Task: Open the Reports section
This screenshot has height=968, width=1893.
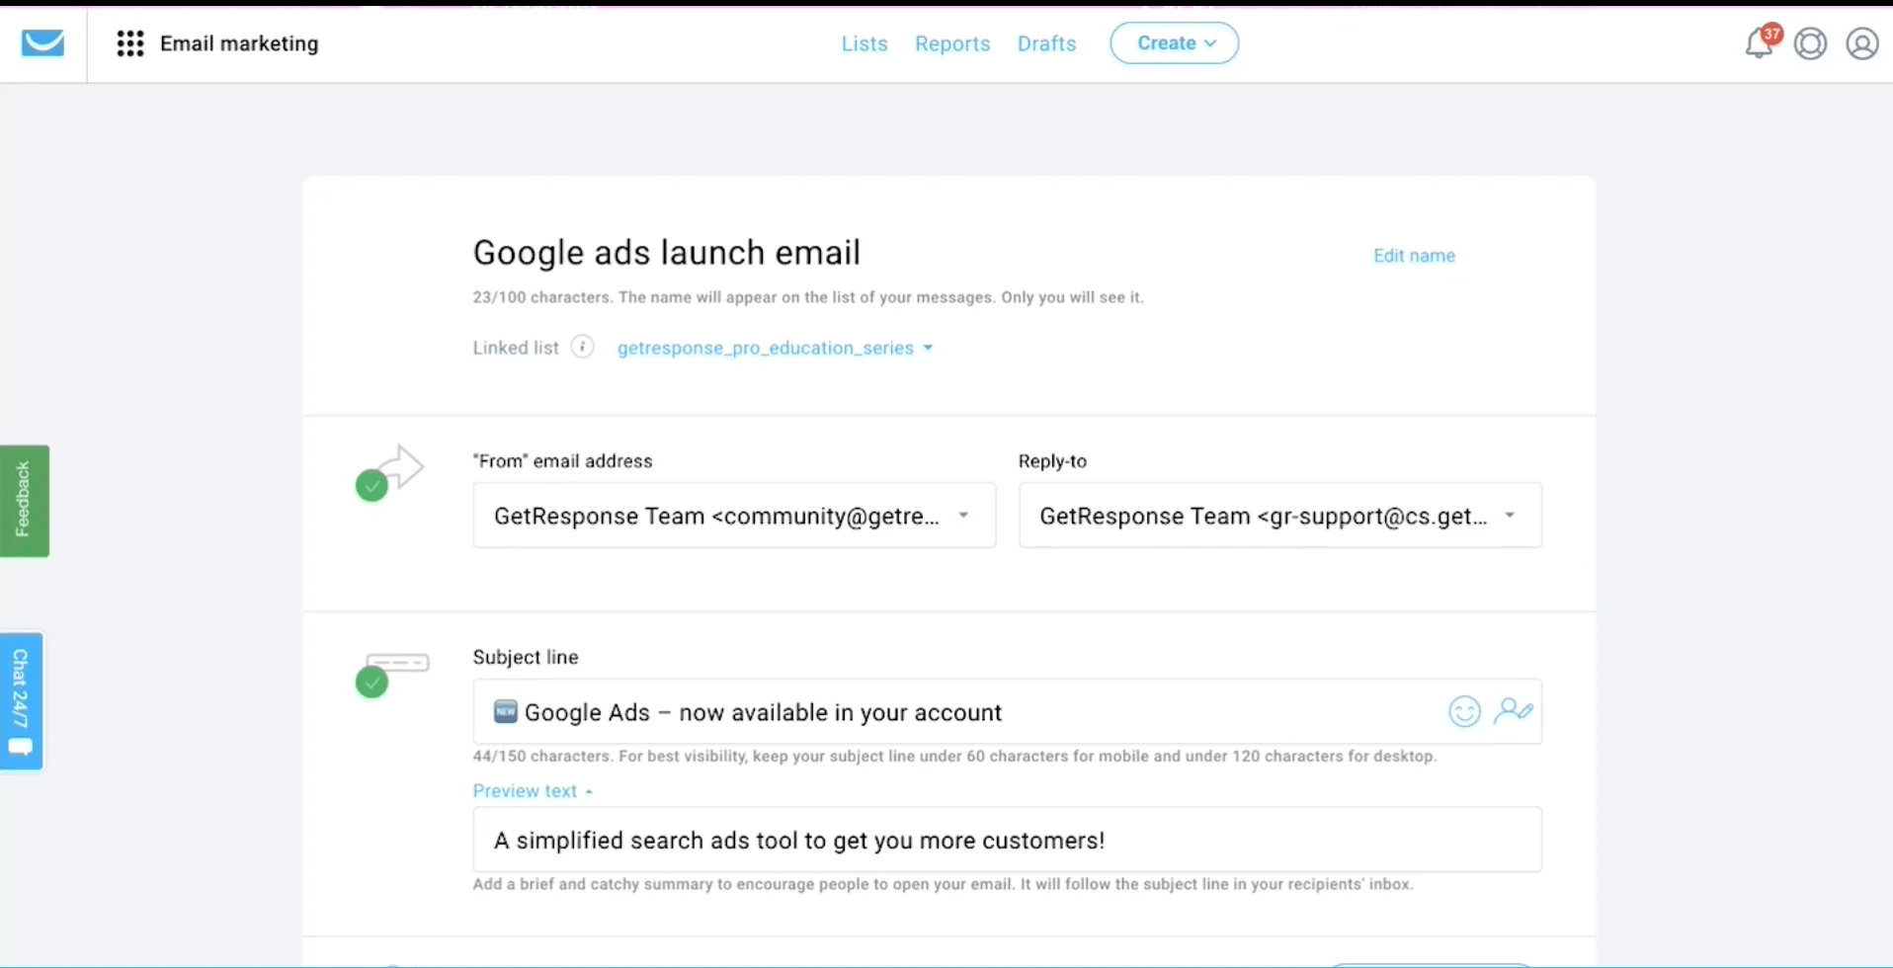Action: [x=952, y=43]
